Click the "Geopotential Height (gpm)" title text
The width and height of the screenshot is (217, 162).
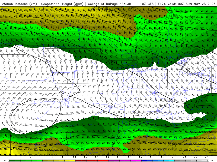tap(62, 4)
